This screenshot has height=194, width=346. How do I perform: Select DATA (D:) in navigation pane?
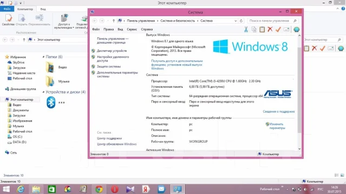coord(19,142)
